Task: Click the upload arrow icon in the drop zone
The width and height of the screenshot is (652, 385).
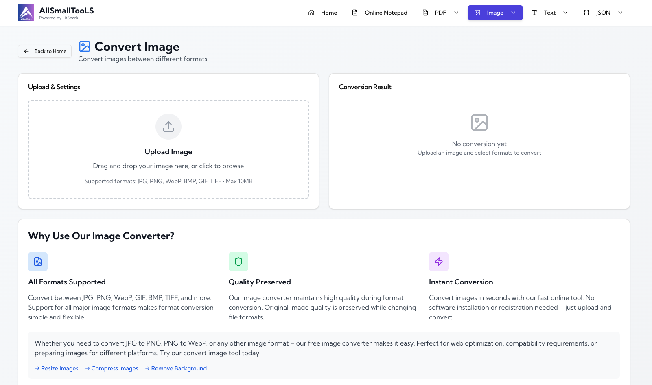Action: 168,127
